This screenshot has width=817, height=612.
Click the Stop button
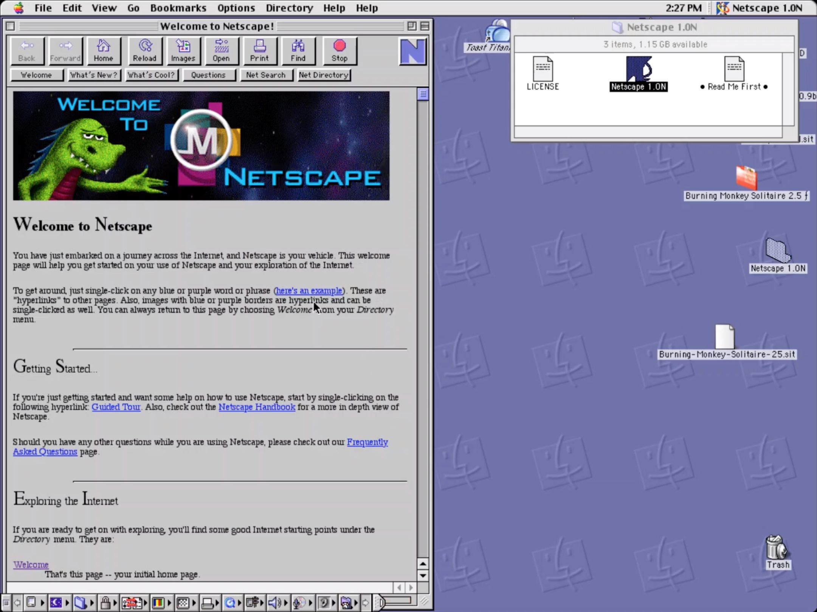click(x=339, y=49)
